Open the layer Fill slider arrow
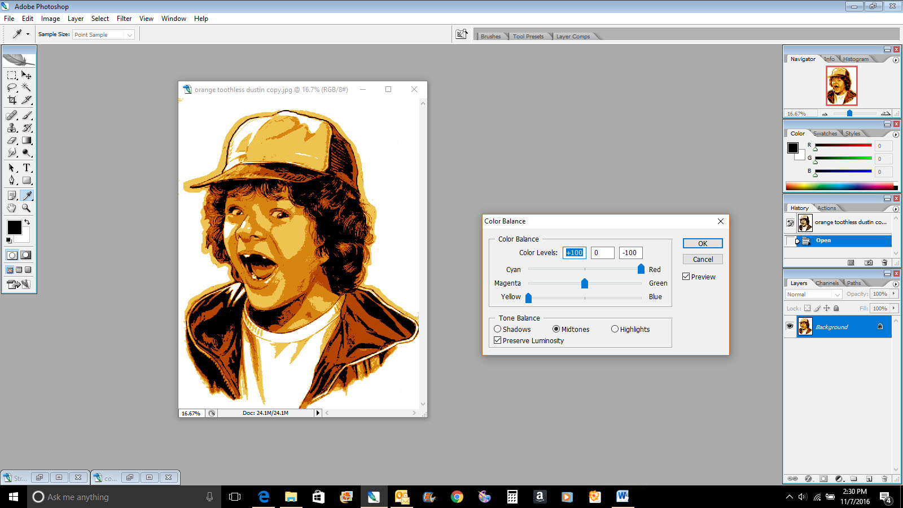Screen dimensions: 903x508 click(894, 308)
